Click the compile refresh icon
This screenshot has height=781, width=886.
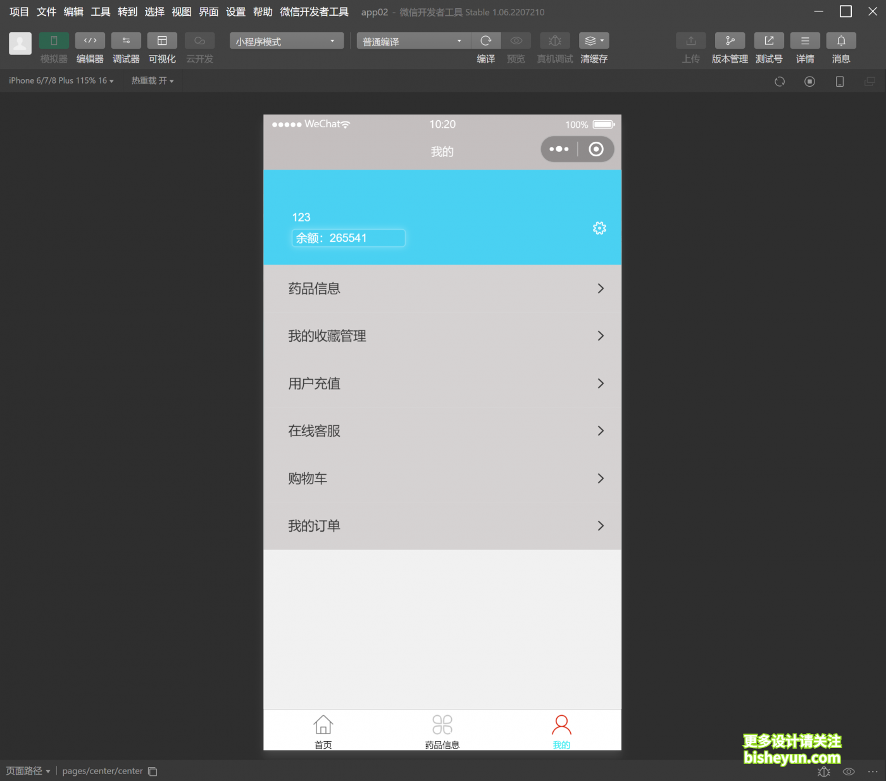click(x=486, y=41)
